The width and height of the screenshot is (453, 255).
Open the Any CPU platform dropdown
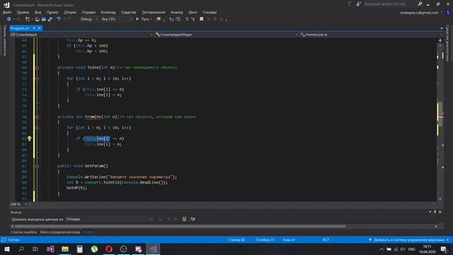pyautogui.click(x=117, y=19)
